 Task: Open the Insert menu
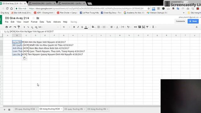click(x=26, y=22)
